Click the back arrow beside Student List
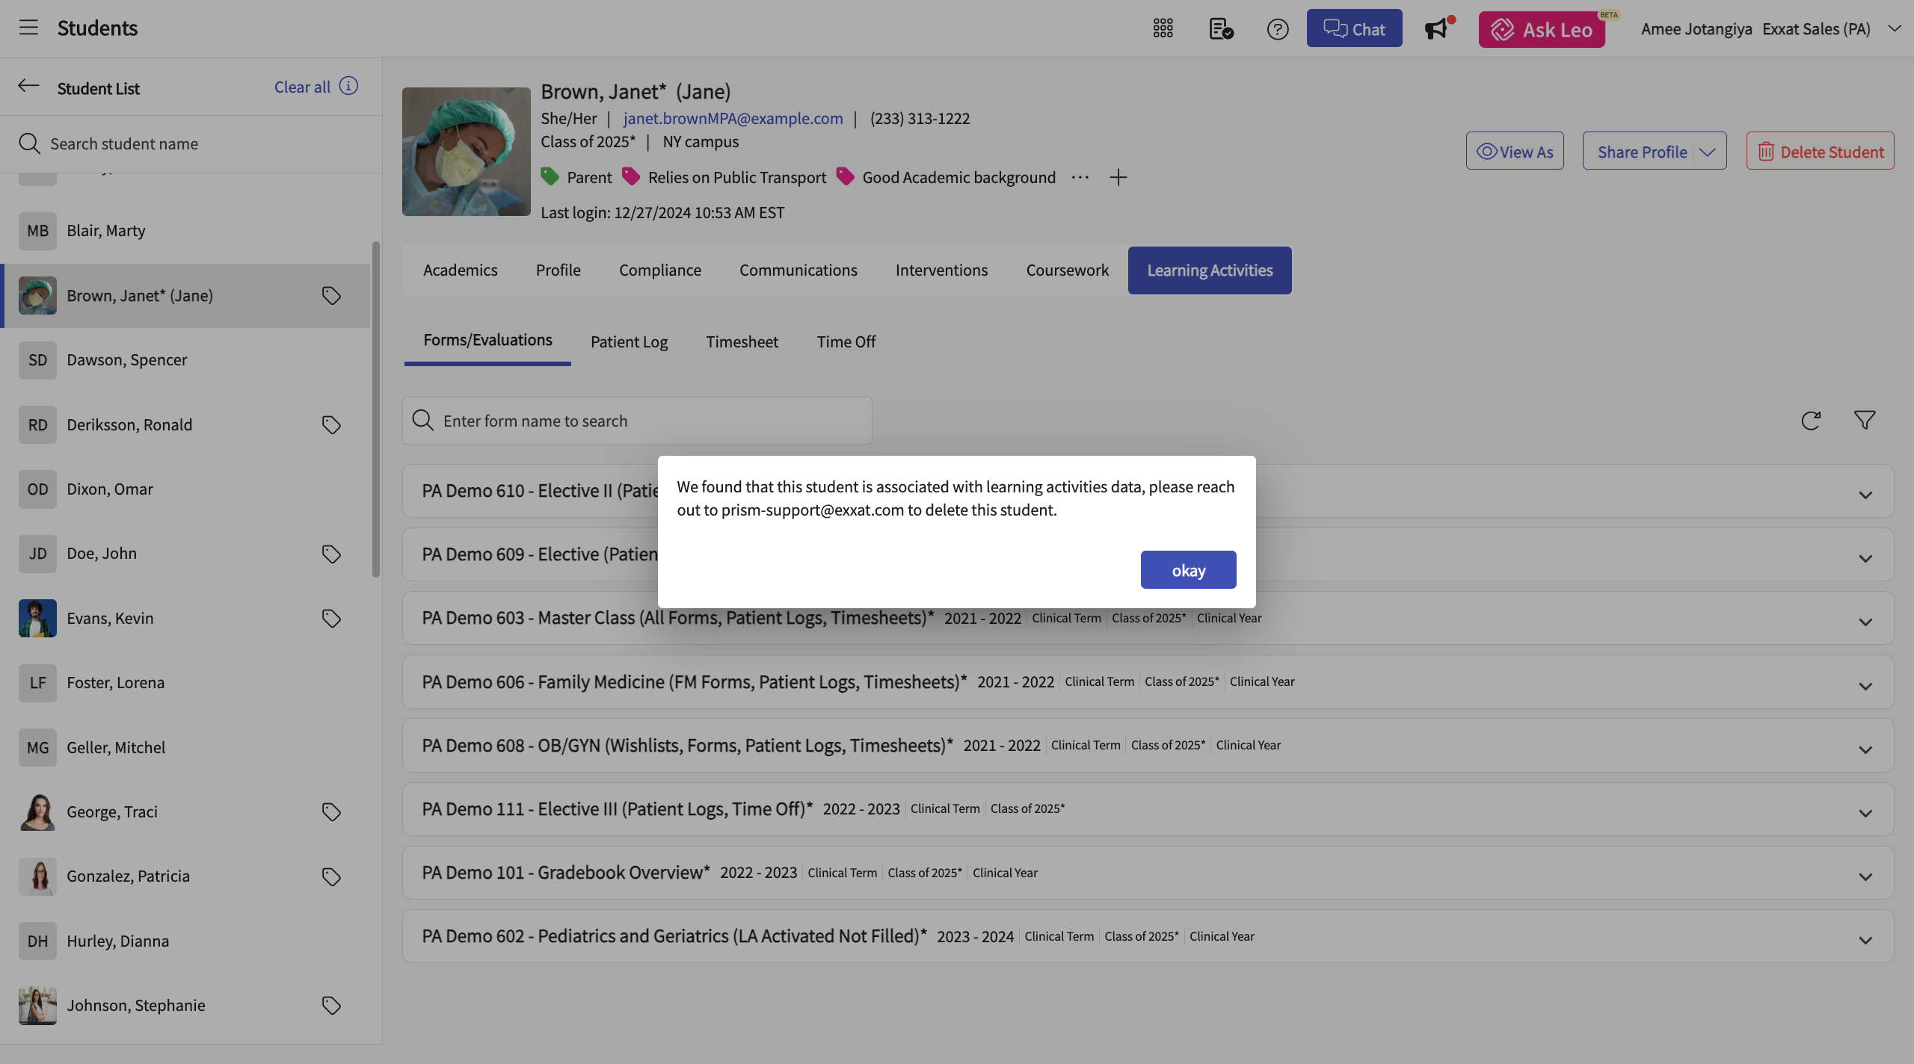The width and height of the screenshot is (1914, 1064). pyautogui.click(x=28, y=86)
